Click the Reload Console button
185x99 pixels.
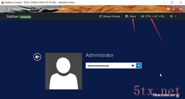pyautogui.click(x=110, y=16)
